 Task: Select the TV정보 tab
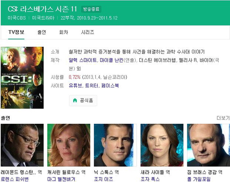16,32
